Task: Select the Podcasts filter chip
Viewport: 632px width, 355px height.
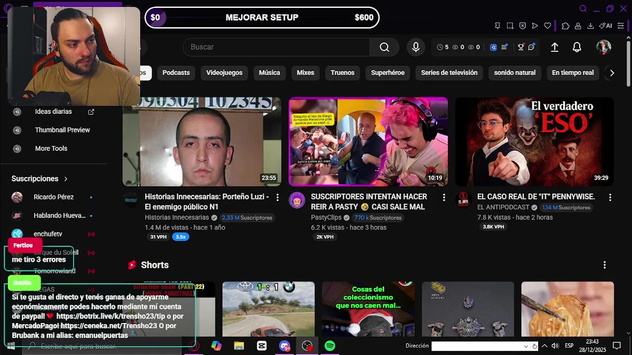Action: click(176, 72)
